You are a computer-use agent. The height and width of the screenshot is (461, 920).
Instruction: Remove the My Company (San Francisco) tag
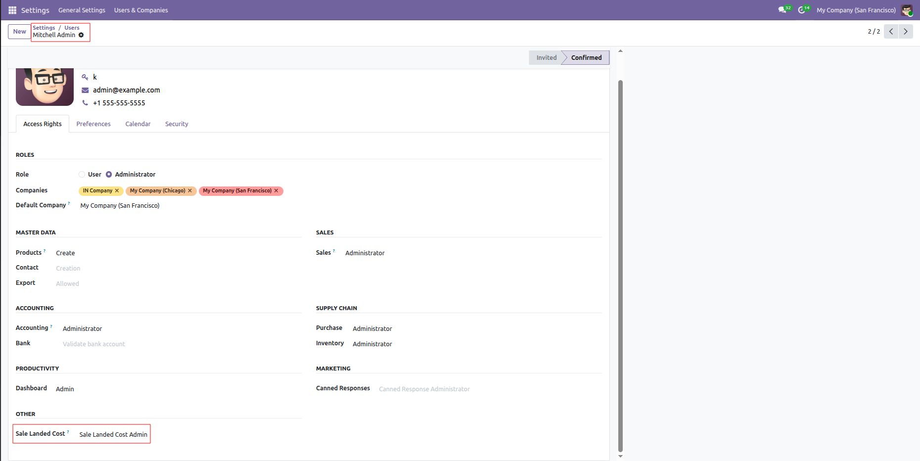[x=276, y=191]
